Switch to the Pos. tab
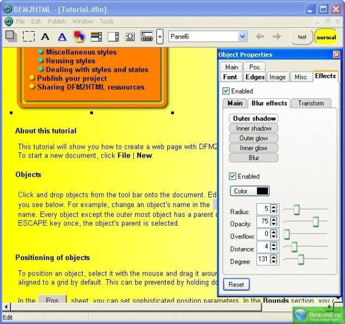Screen dimensions: 345x324 (x=255, y=67)
